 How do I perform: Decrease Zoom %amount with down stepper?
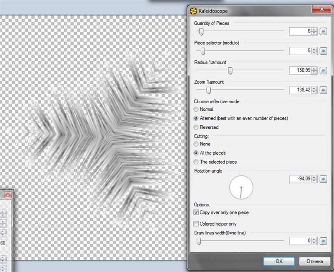(314, 92)
